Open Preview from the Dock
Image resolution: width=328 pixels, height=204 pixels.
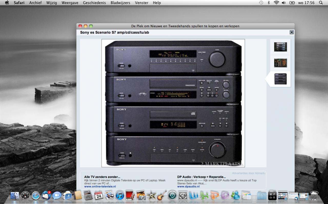[x=109, y=196]
